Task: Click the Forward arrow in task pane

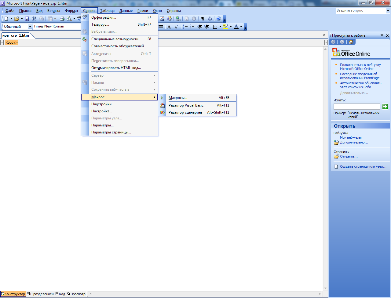Action: pos(342,42)
